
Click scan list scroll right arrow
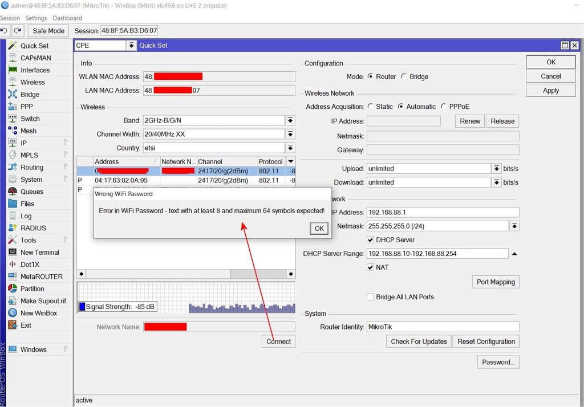291,274
